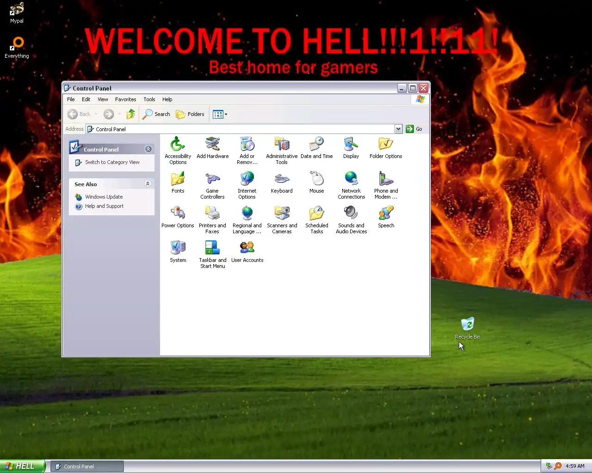Open Game Controllers applet
This screenshot has width=592, height=473.
click(212, 185)
